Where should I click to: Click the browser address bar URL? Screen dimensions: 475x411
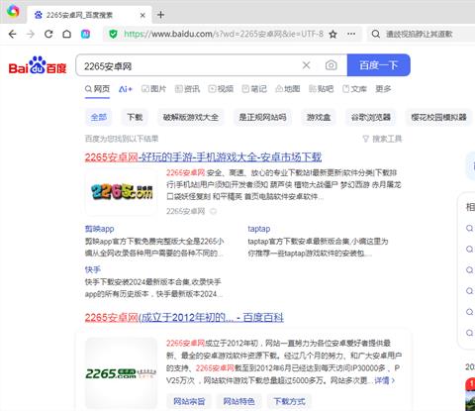click(224, 34)
